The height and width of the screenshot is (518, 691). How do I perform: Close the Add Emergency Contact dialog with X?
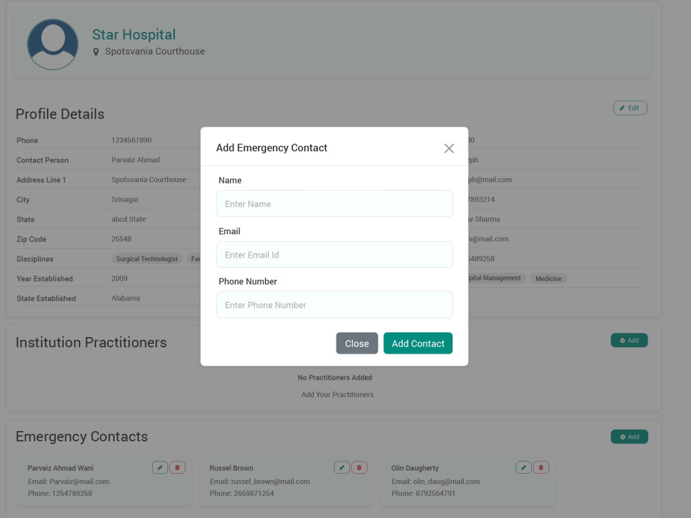tap(448, 148)
